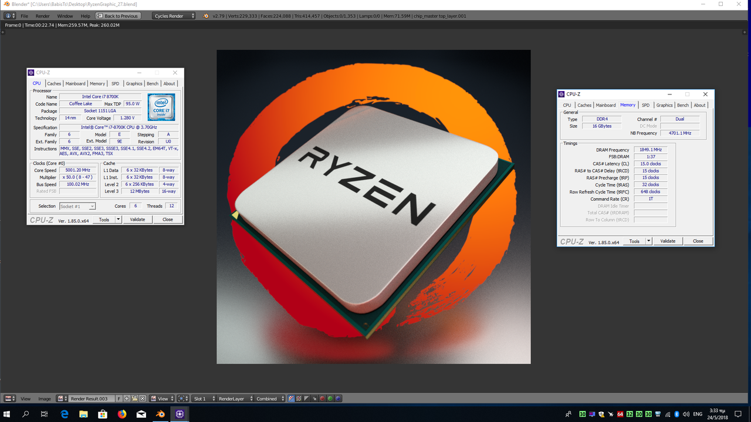The width and height of the screenshot is (751, 422).
Task: Switch to Blender on the taskbar
Action: click(160, 414)
